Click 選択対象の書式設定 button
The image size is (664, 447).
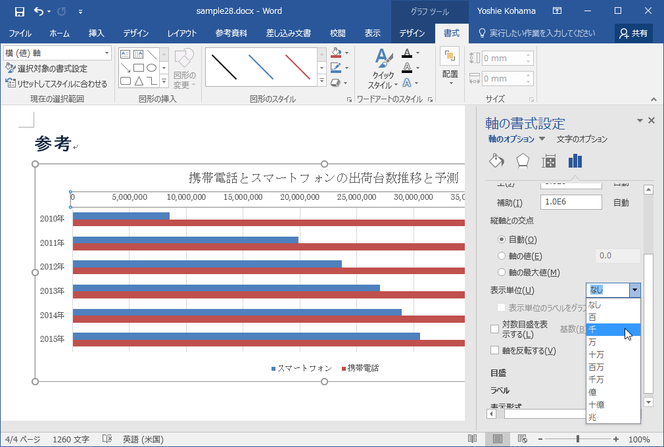[47, 68]
